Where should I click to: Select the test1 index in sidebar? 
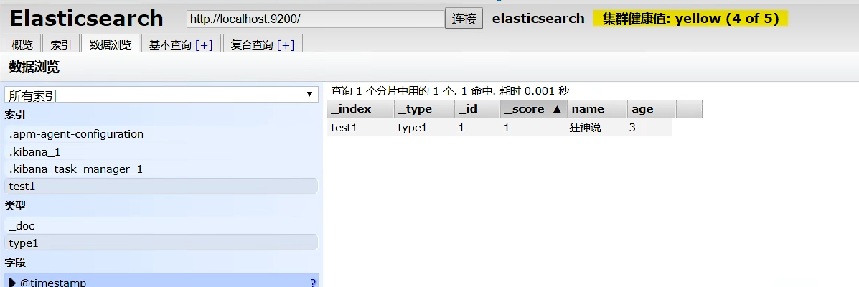click(x=161, y=187)
